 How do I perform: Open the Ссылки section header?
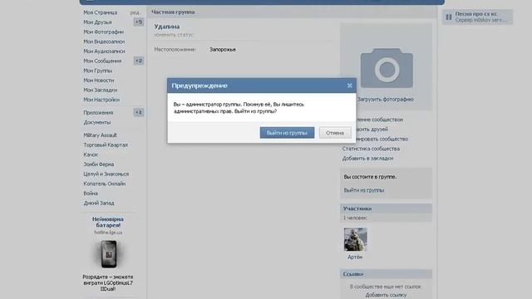point(386,274)
